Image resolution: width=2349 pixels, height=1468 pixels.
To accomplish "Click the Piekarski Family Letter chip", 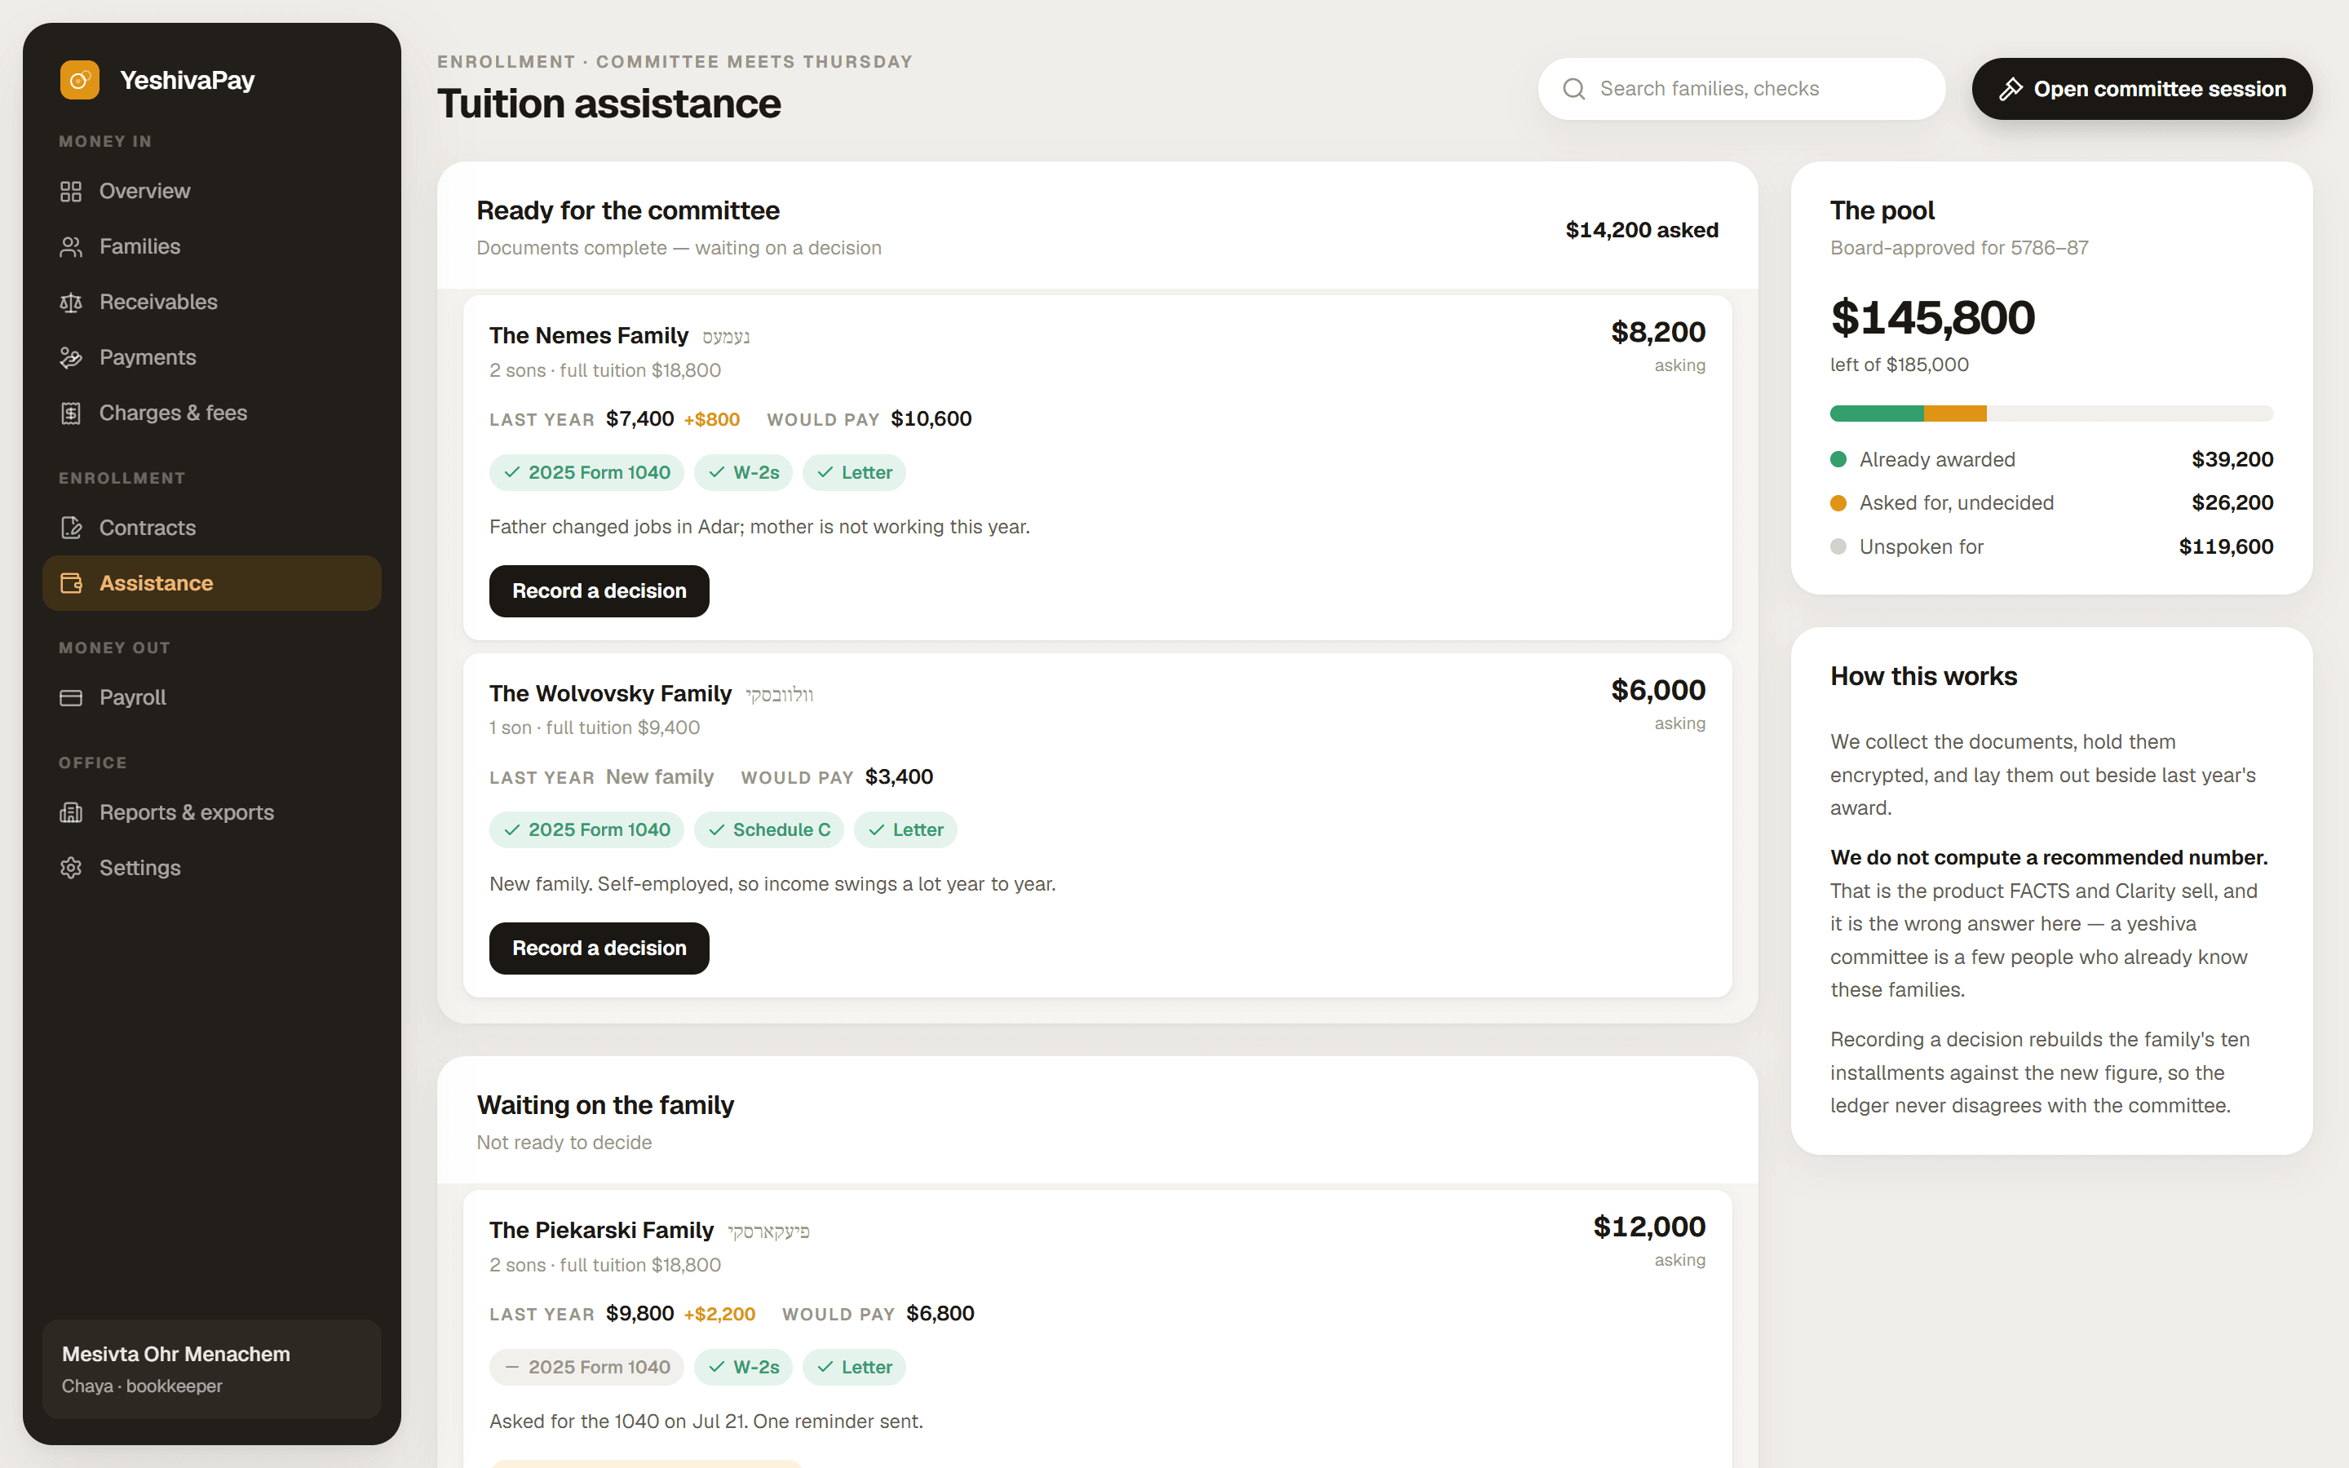I will point(854,1367).
